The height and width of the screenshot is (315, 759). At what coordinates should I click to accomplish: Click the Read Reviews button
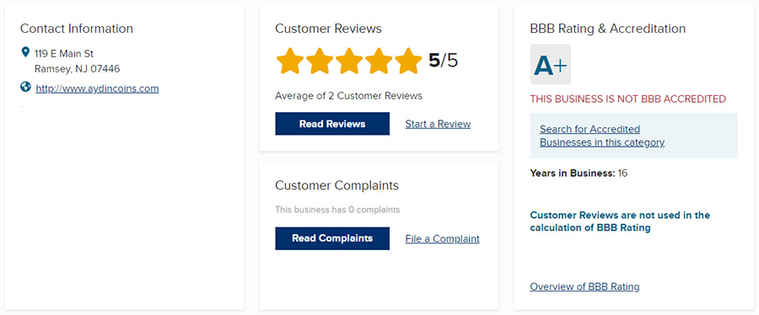[332, 124]
